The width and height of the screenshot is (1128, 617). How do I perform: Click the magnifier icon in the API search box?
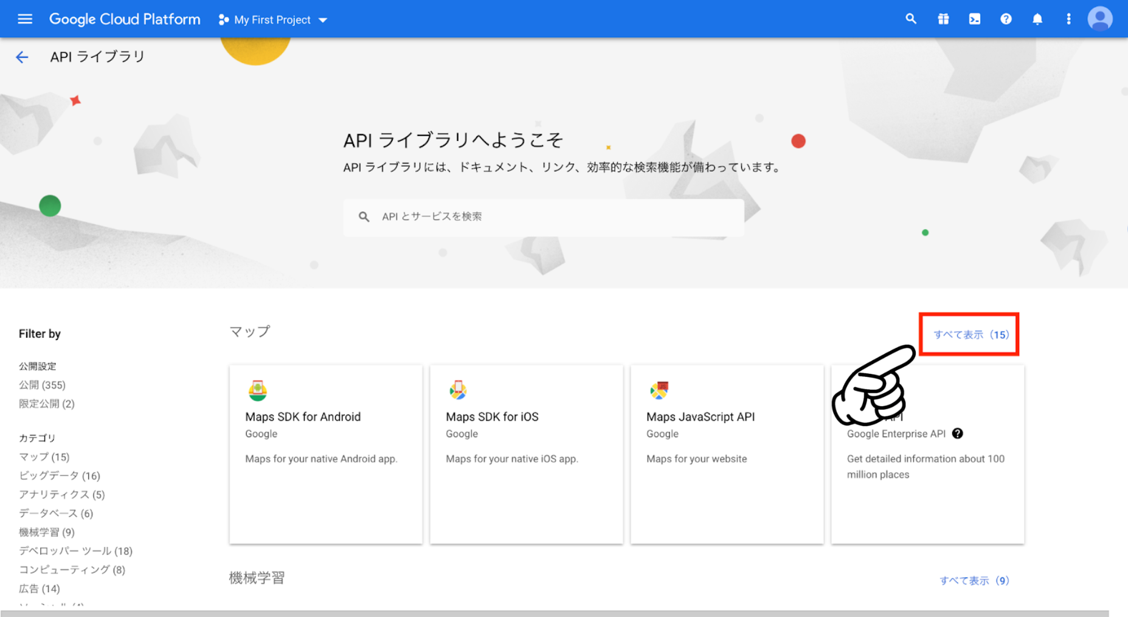(x=364, y=216)
